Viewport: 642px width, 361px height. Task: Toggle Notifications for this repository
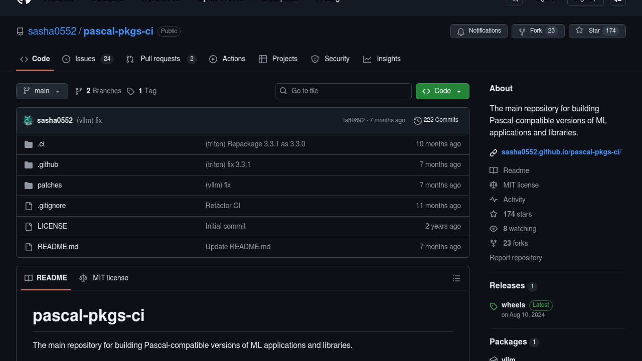478,31
